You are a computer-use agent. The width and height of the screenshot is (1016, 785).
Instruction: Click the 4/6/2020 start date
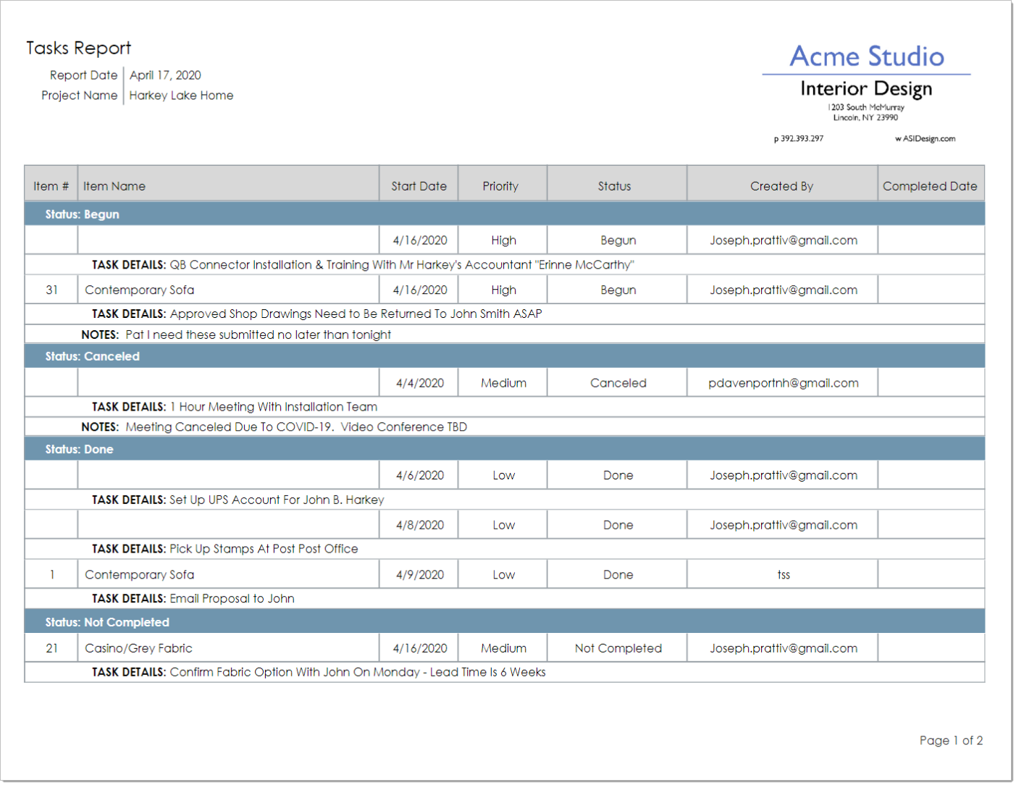coord(420,475)
